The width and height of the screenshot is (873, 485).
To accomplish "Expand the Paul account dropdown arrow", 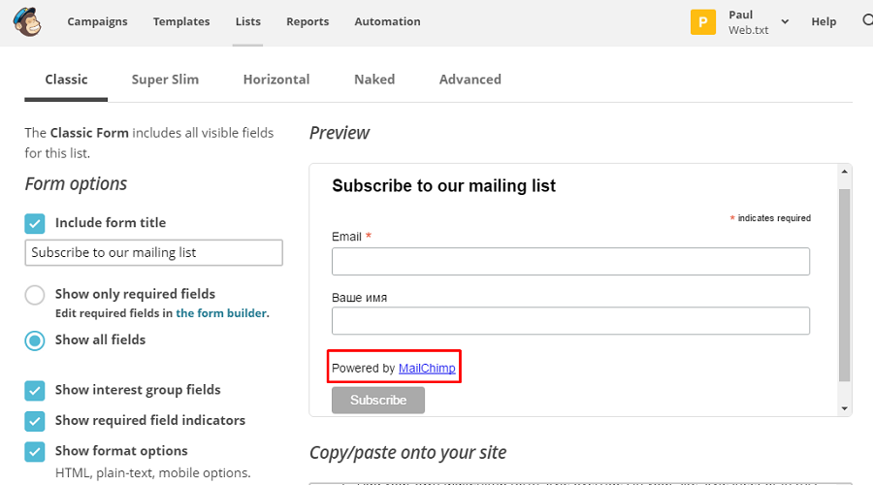I will click(x=785, y=21).
